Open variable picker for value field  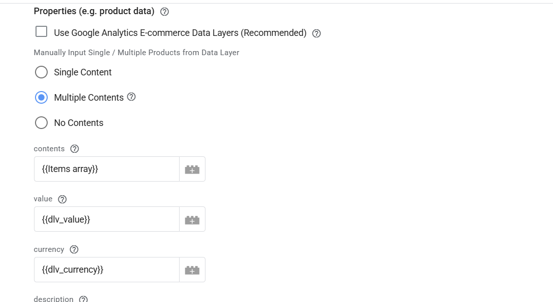click(x=192, y=220)
